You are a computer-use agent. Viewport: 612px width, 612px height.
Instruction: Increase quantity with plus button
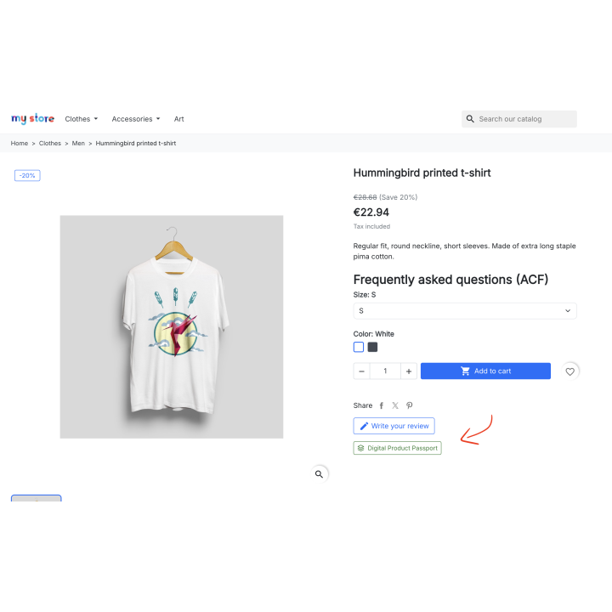point(409,371)
